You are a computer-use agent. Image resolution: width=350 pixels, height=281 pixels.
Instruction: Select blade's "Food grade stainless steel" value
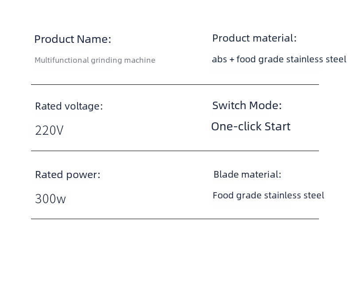click(x=268, y=195)
